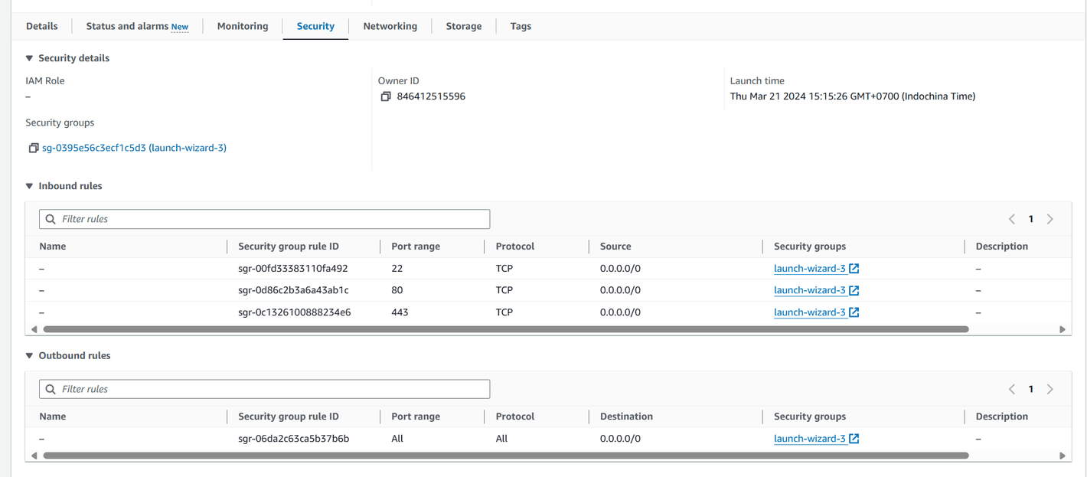The image size is (1087, 477).
Task: Follow the launch-wizard-3 link in the port 80 row
Action: coord(811,289)
